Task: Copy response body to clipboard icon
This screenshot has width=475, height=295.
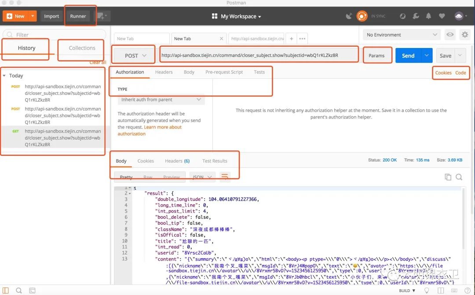Action: coord(448,177)
